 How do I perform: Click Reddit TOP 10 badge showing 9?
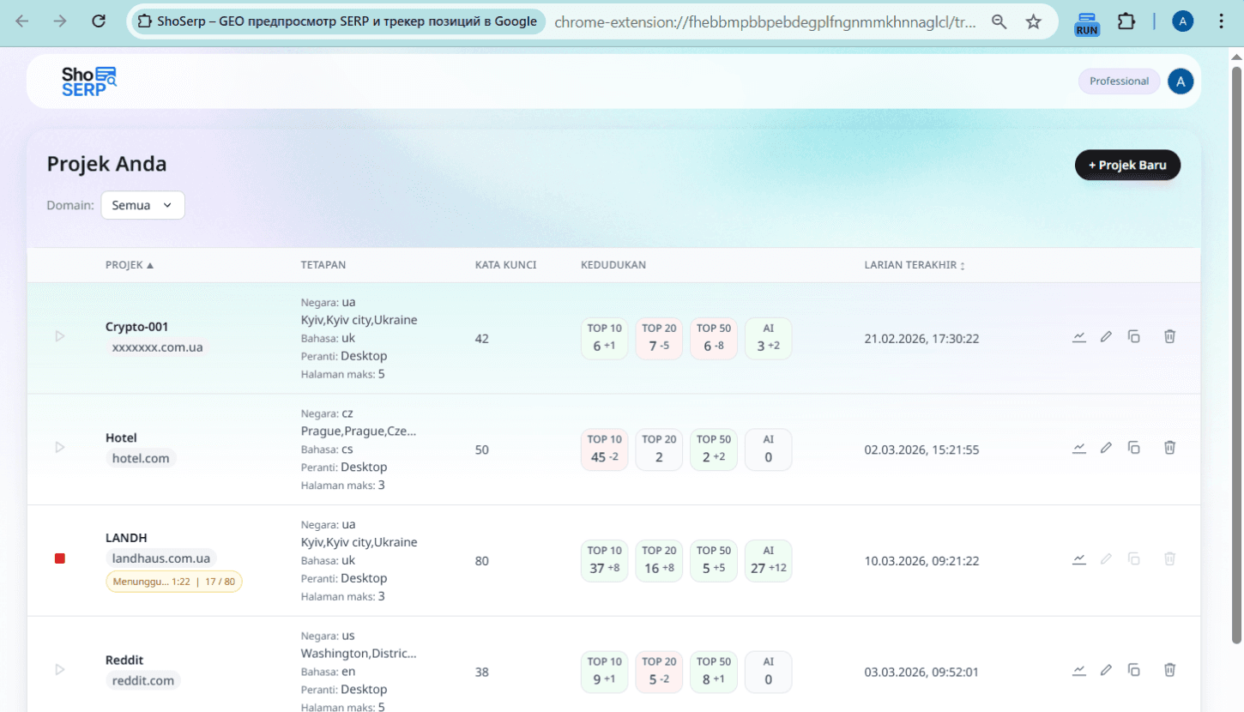(x=605, y=672)
